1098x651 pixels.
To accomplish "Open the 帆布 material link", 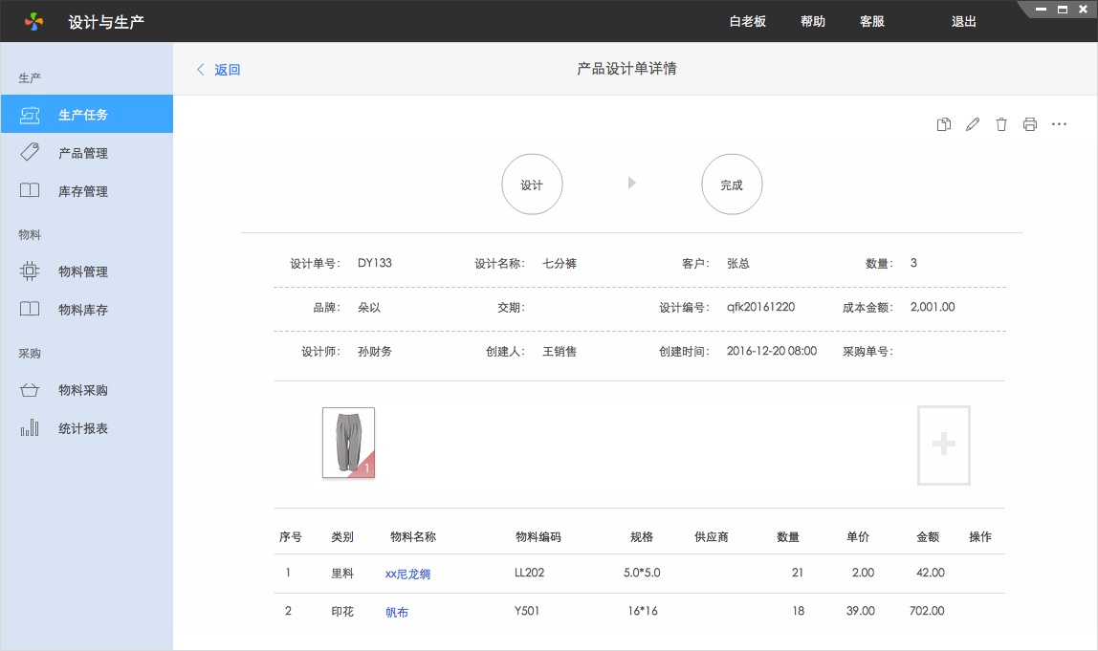I will coord(397,612).
